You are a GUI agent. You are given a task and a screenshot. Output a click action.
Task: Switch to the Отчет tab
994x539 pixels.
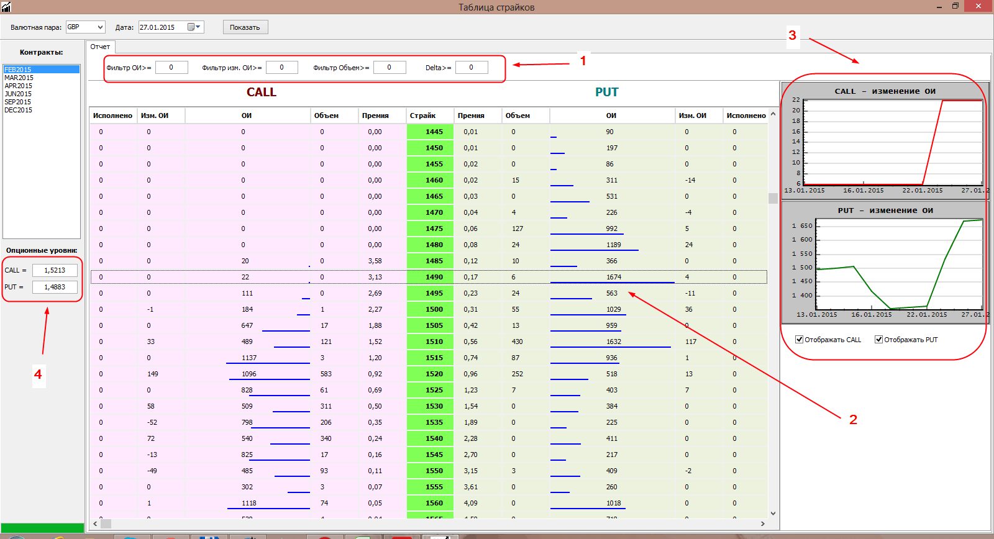100,47
